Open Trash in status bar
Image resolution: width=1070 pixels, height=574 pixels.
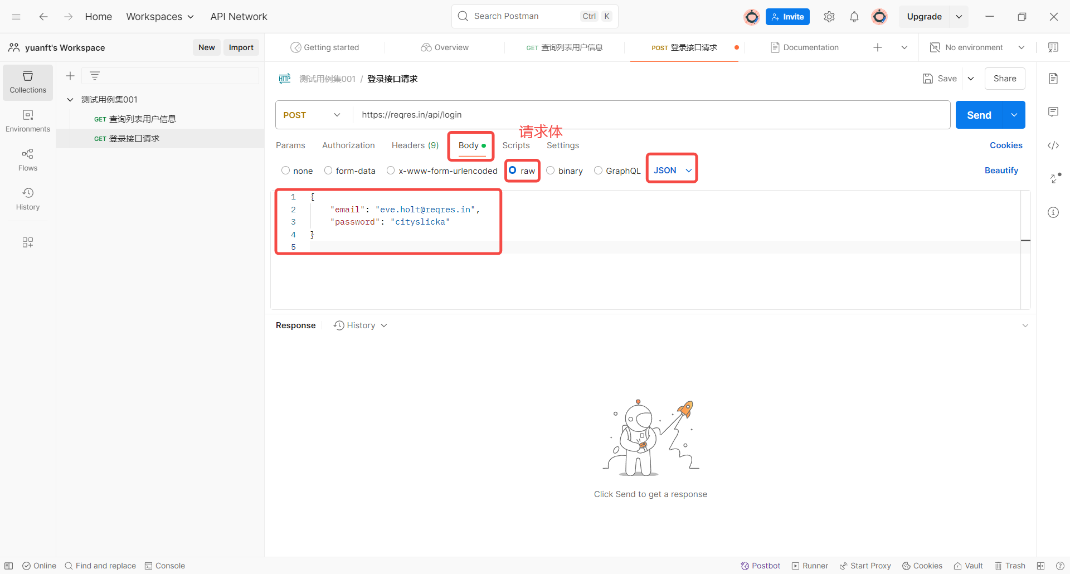pos(1010,566)
